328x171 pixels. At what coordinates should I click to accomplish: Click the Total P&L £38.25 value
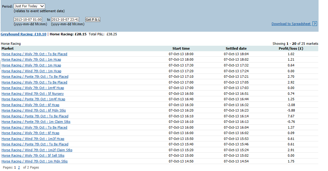tap(112, 34)
